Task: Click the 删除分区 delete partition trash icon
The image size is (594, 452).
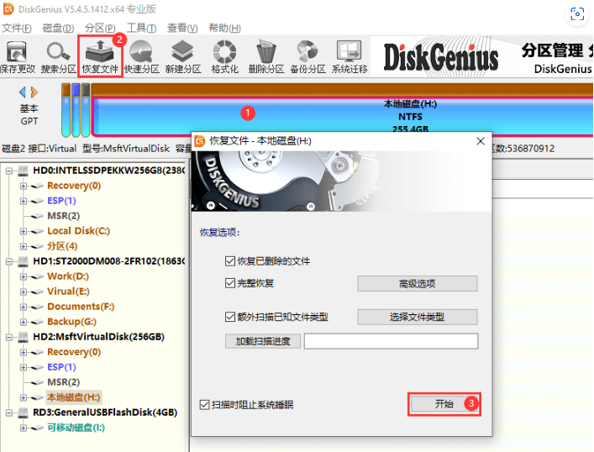Action: pos(266,51)
